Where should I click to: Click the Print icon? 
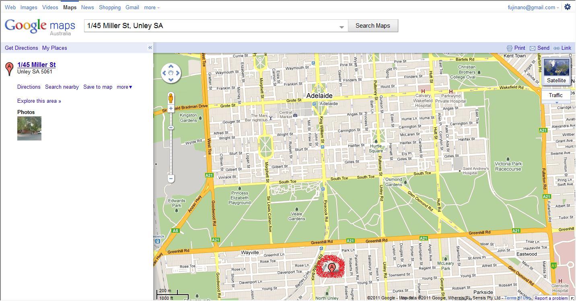[x=510, y=48]
